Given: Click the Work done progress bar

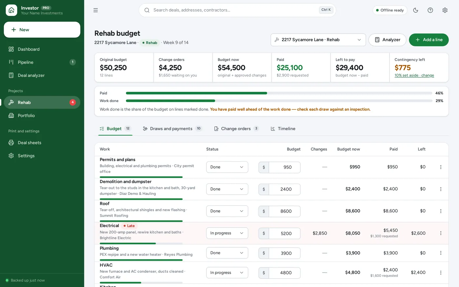Looking at the screenshot, I should tap(279, 101).
